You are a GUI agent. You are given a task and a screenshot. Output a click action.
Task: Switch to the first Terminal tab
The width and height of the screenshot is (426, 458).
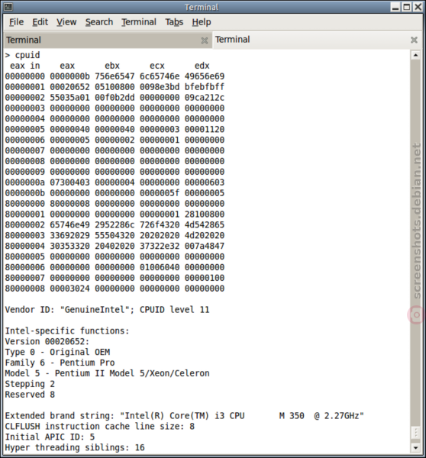click(102, 40)
